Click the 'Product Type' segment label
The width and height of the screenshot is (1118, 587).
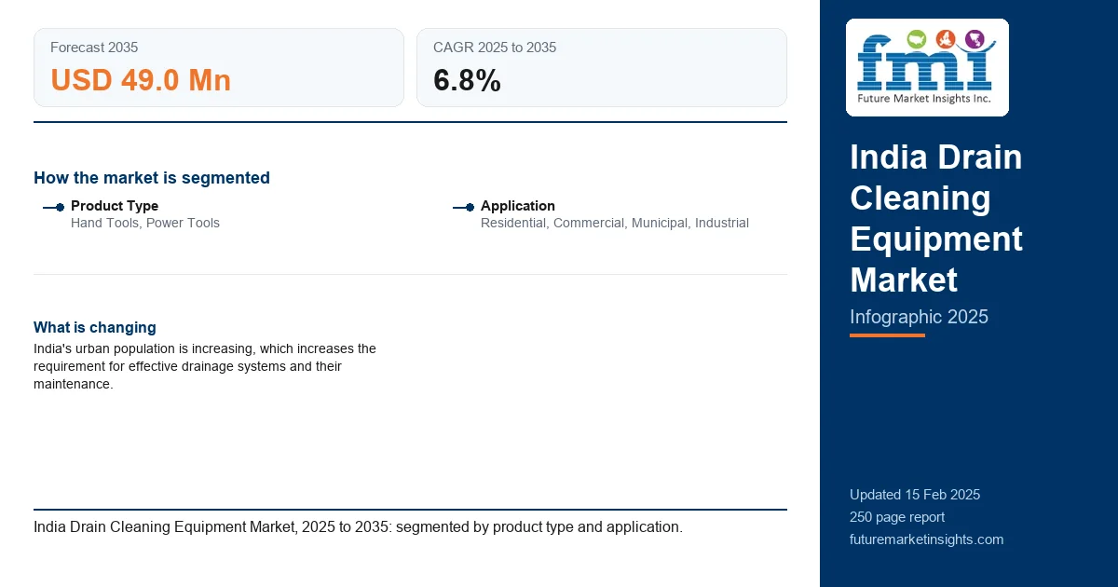coord(115,206)
